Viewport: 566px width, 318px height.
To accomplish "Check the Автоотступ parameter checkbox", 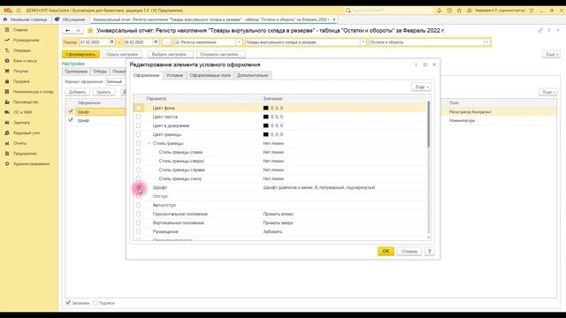I will (x=138, y=205).
